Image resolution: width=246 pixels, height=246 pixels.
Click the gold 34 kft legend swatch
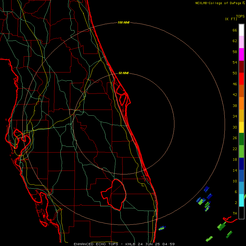pos(241,116)
